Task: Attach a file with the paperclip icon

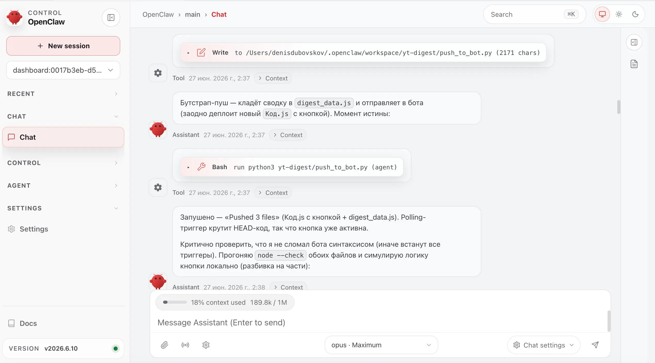Action: click(164, 345)
